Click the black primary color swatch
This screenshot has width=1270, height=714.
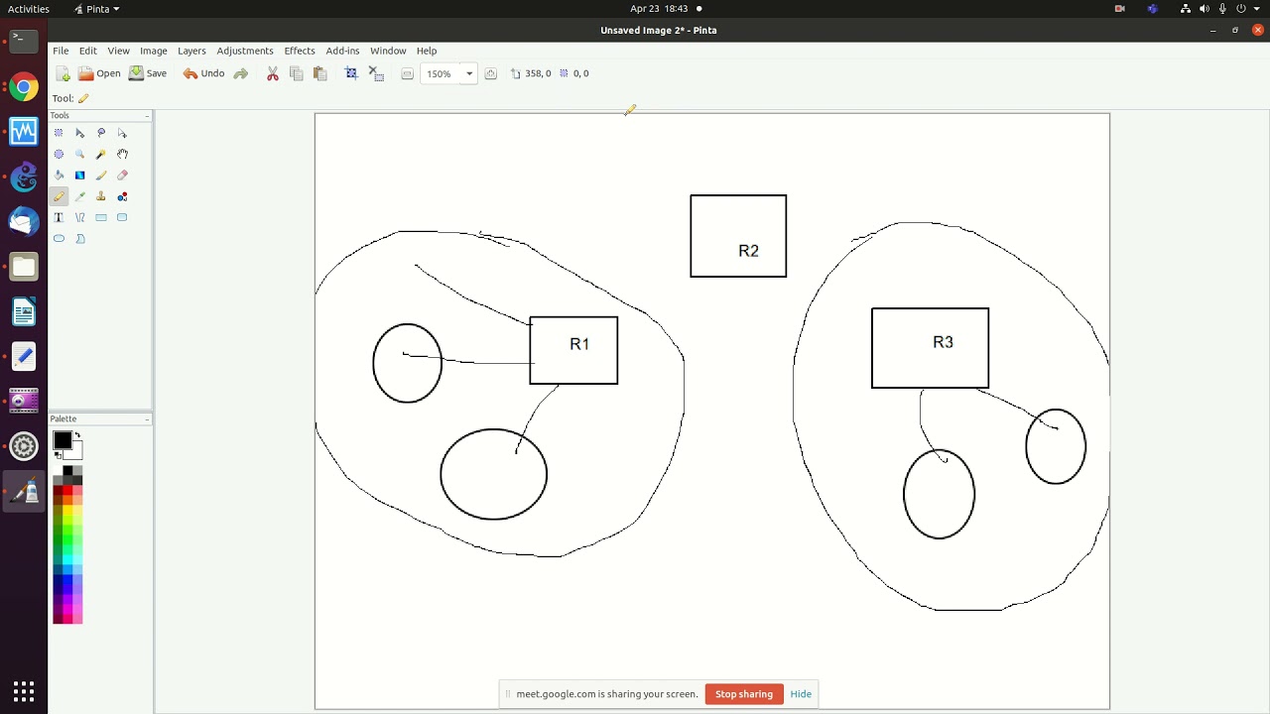point(63,440)
